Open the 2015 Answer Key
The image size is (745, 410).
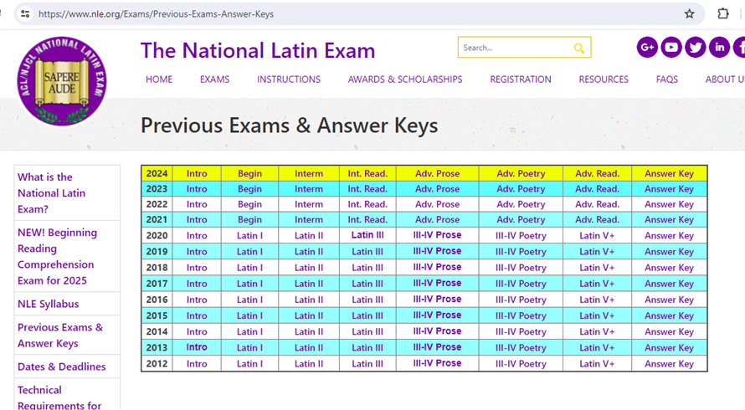(x=669, y=316)
